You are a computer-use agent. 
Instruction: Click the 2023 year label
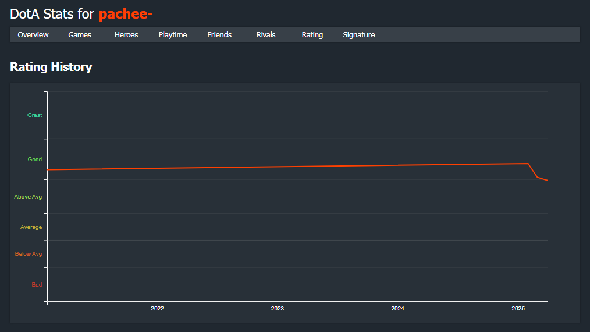[x=278, y=308]
